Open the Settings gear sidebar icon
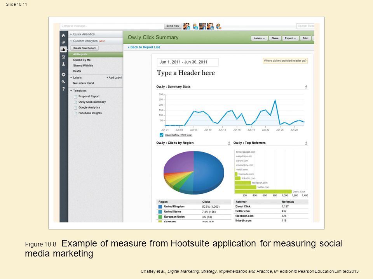373x279 pixels. click(x=63, y=74)
